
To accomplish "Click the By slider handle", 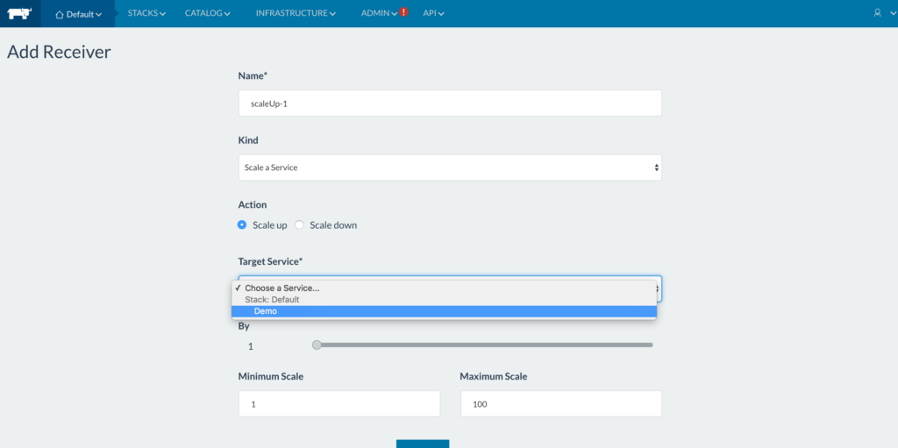I will [317, 345].
